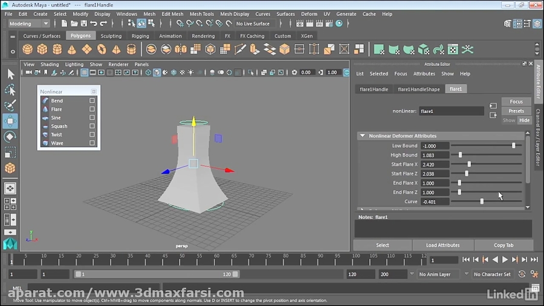Create a polygon plane from the shelf

[86, 49]
